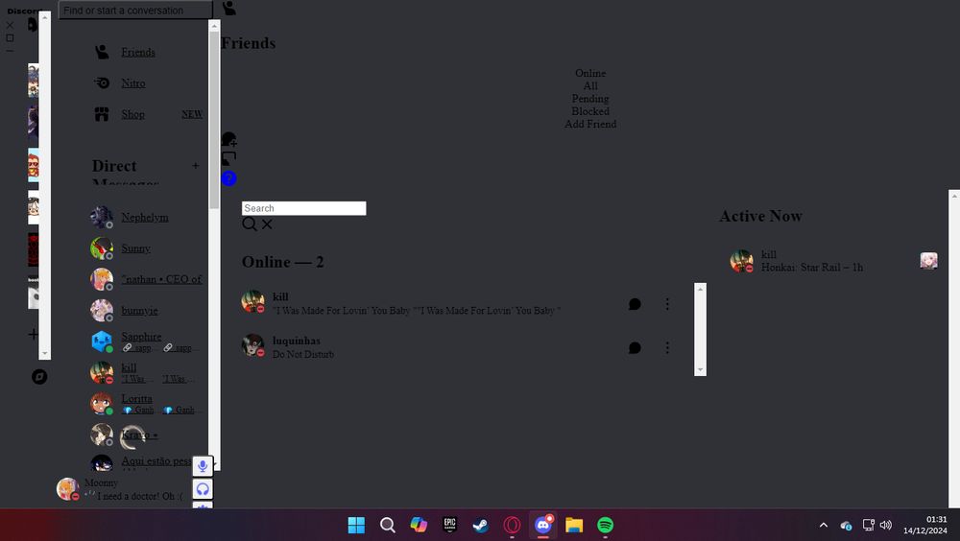Open Windows taskbar search
This screenshot has height=541, width=960.
click(x=388, y=525)
